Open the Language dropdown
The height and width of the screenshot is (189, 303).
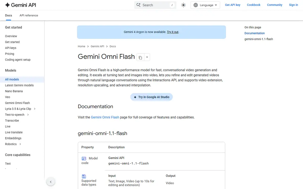coord(205,5)
